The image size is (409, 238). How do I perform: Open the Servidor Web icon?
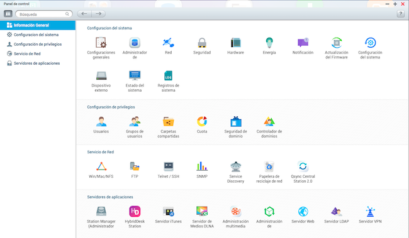(x=303, y=212)
